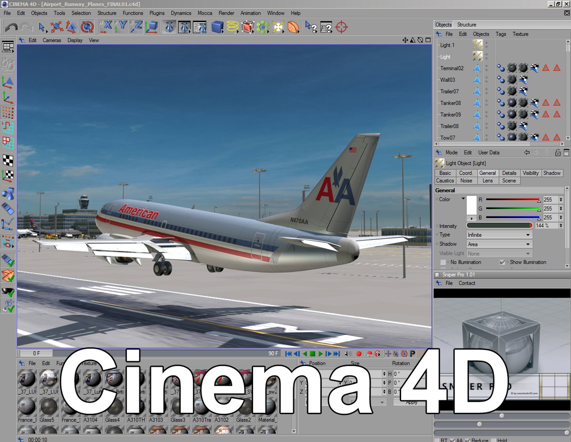
Task: Select the Move tool
Action: pos(57,27)
